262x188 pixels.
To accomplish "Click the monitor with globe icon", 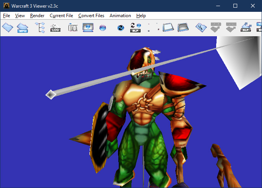I will pos(88,27).
